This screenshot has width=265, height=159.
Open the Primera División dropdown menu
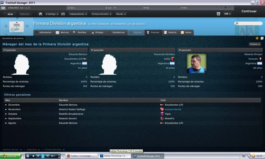101,14
